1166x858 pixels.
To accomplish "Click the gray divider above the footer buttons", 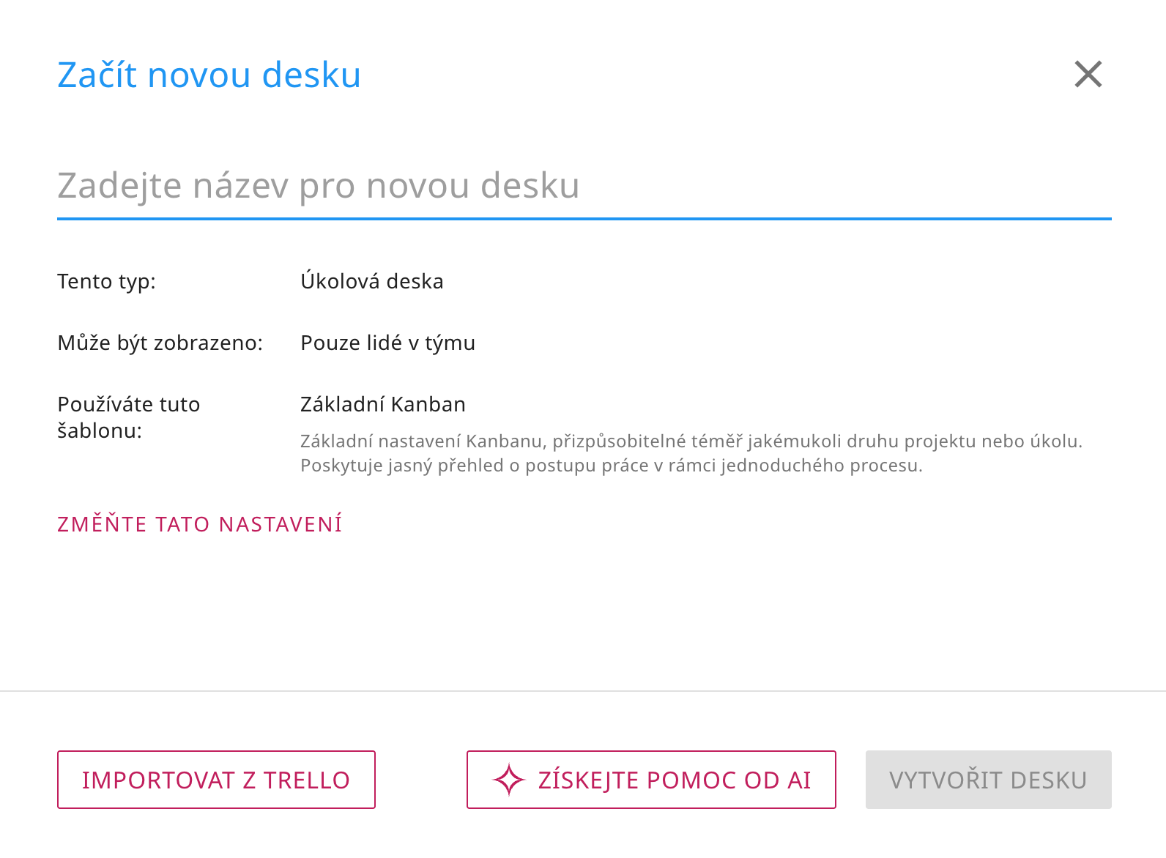I will point(583,690).
